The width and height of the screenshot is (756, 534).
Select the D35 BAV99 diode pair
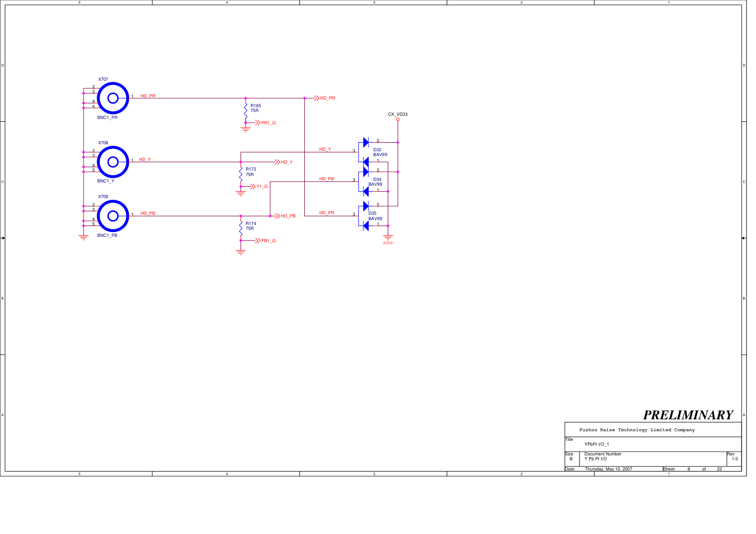point(366,216)
